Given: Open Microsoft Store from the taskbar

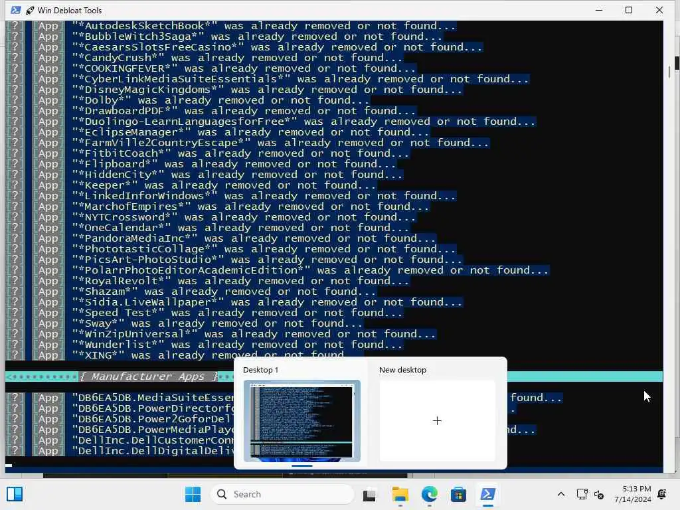Looking at the screenshot, I should pos(458,494).
